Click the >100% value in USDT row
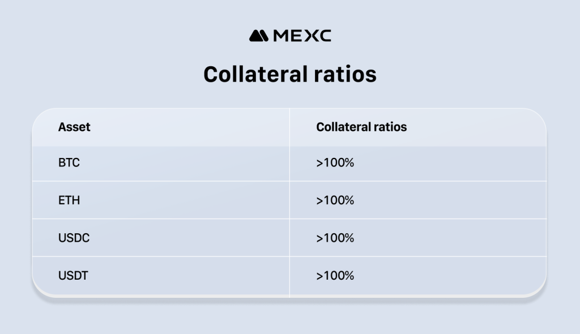Viewport: 580px width, 334px height. (335, 276)
